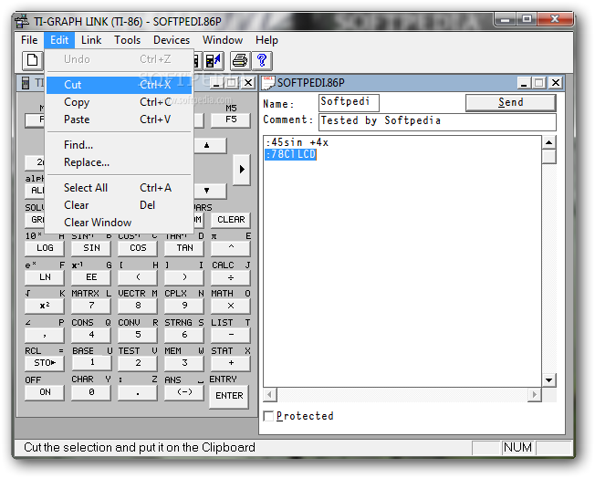The height and width of the screenshot is (478, 595).
Task: Click the plus calculator key
Action: [231, 363]
